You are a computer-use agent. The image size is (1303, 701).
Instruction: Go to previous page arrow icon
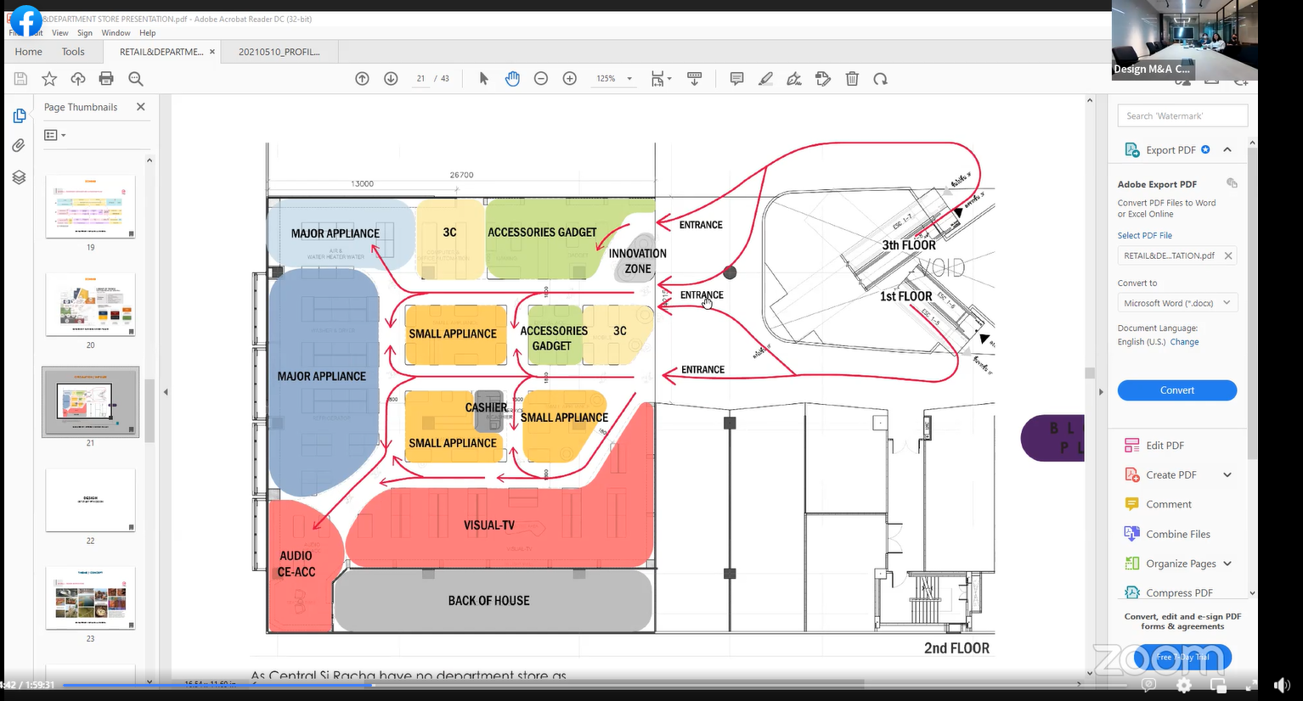tap(362, 79)
